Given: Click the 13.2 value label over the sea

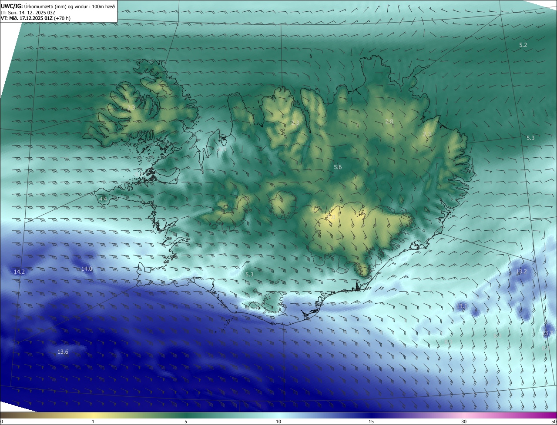Looking at the screenshot, I should coord(521,272).
